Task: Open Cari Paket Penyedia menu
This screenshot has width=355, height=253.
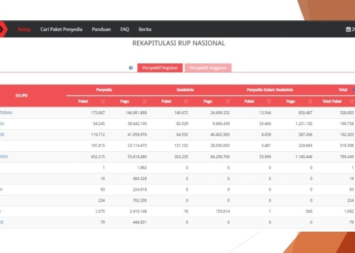Action: [x=62, y=29]
